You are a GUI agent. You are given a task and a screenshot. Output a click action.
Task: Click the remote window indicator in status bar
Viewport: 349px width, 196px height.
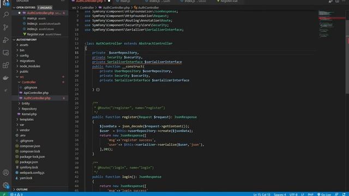coord(4,194)
